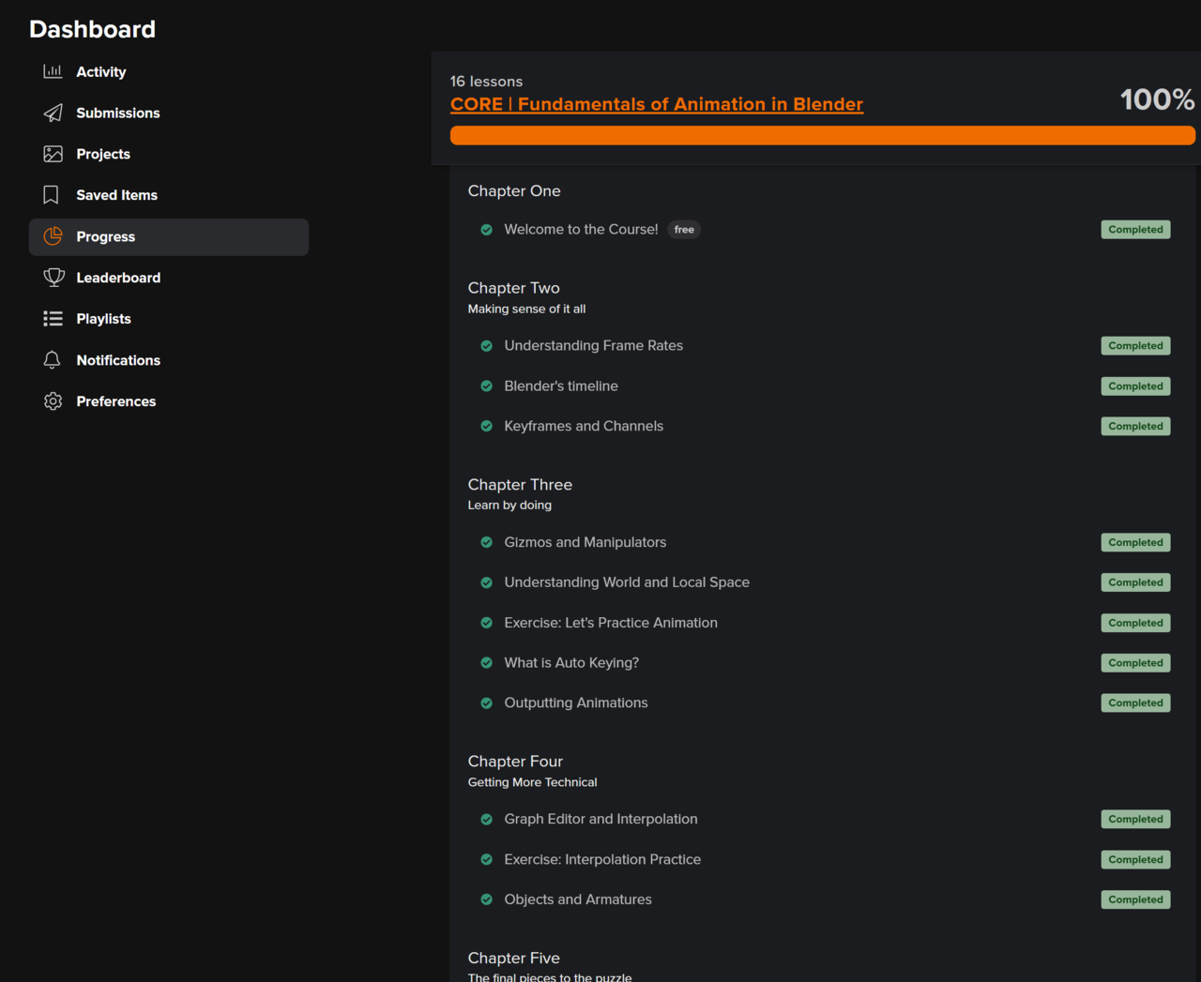Click the Activity bar chart icon
The height and width of the screenshot is (982, 1201).
53,71
